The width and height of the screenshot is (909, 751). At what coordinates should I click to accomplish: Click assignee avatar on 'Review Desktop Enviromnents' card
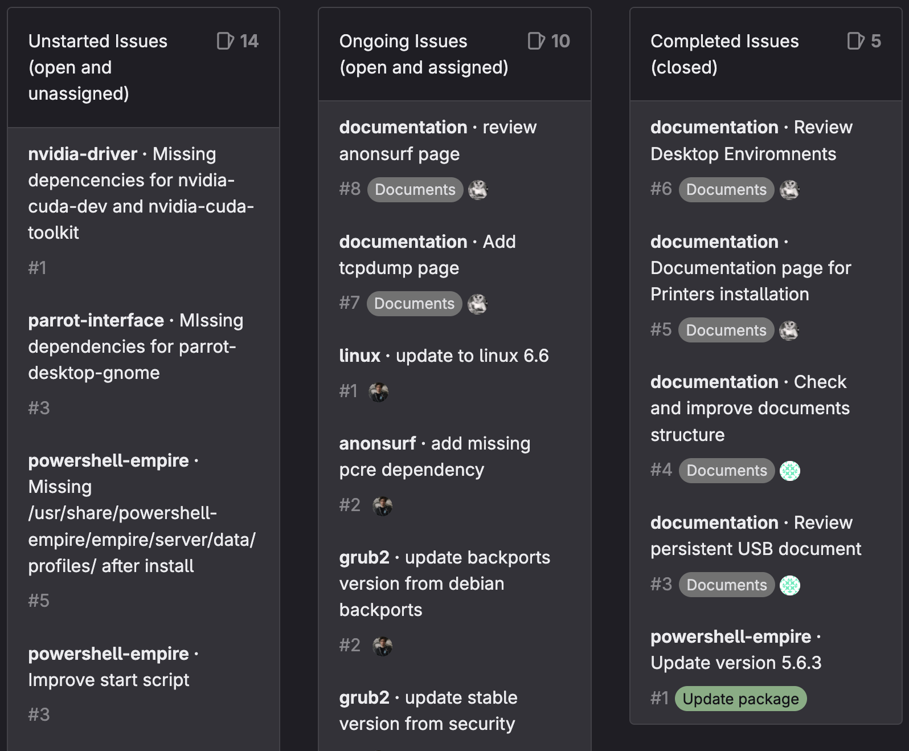coord(789,190)
